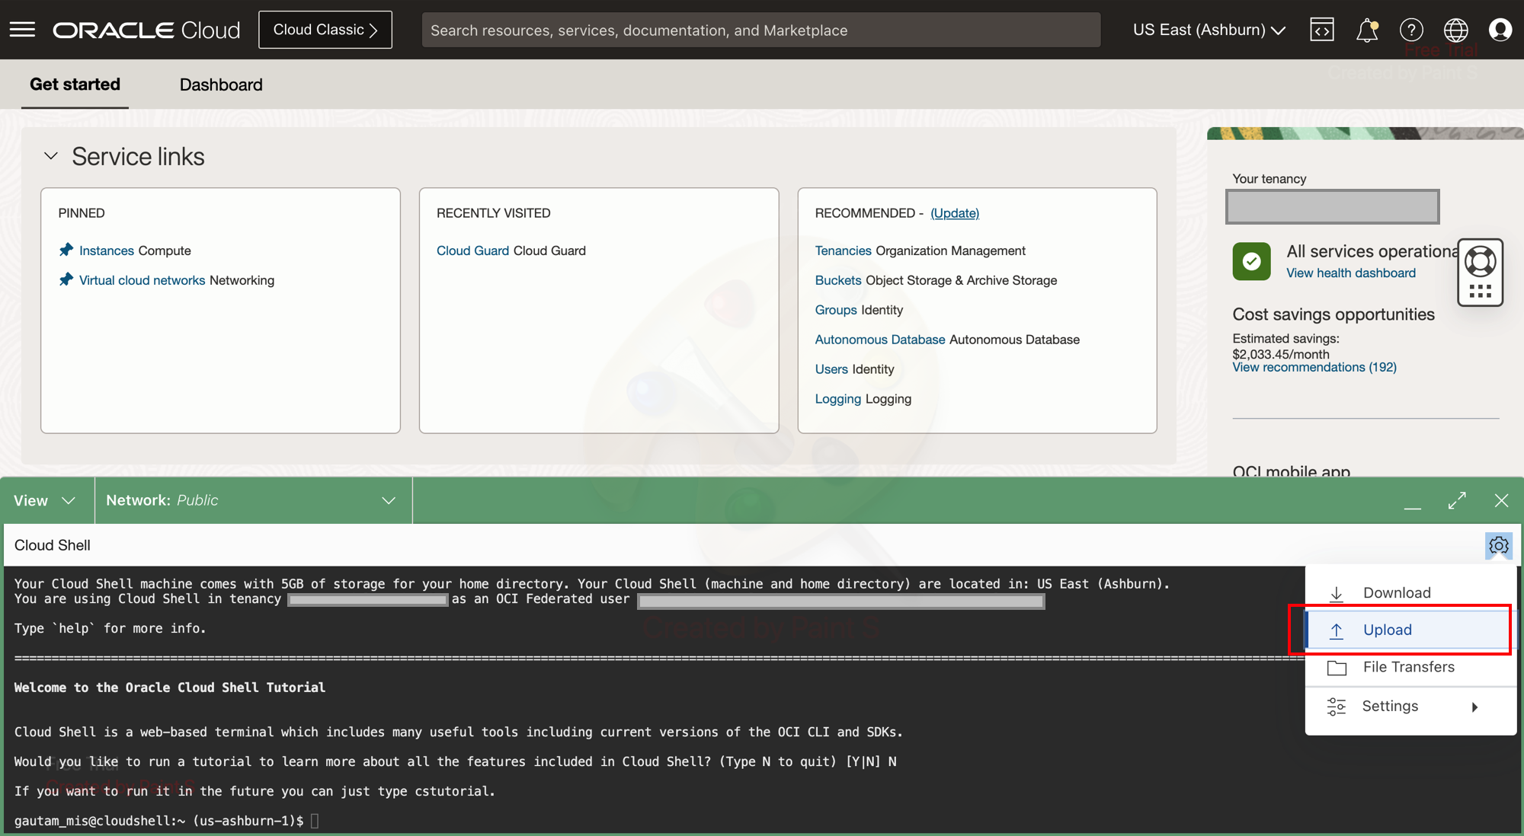The width and height of the screenshot is (1524, 836).
Task: Open the language globe icon
Action: [x=1455, y=30]
